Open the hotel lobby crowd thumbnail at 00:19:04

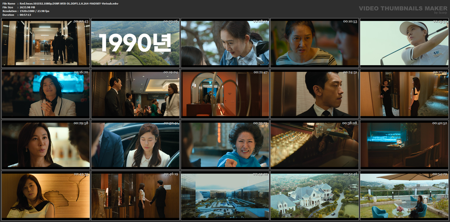pos(135,94)
